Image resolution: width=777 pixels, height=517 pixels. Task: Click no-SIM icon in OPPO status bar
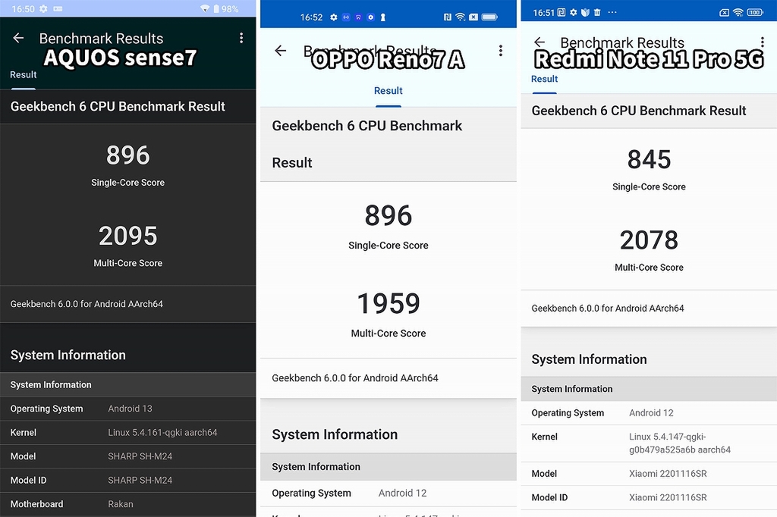(473, 17)
